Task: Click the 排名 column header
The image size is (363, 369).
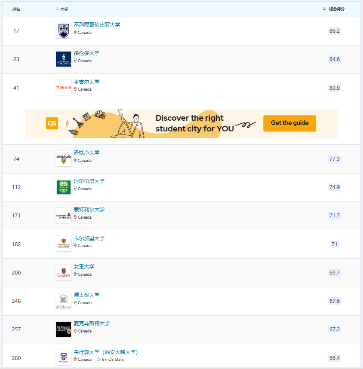Action: click(x=16, y=9)
